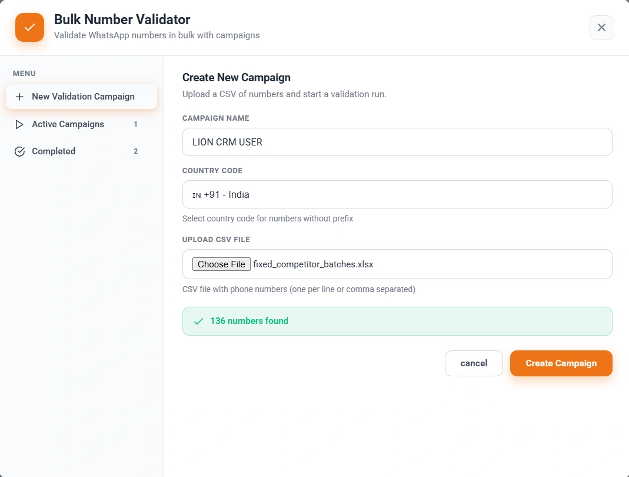Click the cancel button

[x=474, y=363]
